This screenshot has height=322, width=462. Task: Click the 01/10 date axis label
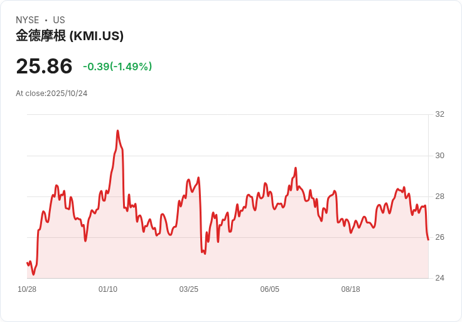(108, 289)
